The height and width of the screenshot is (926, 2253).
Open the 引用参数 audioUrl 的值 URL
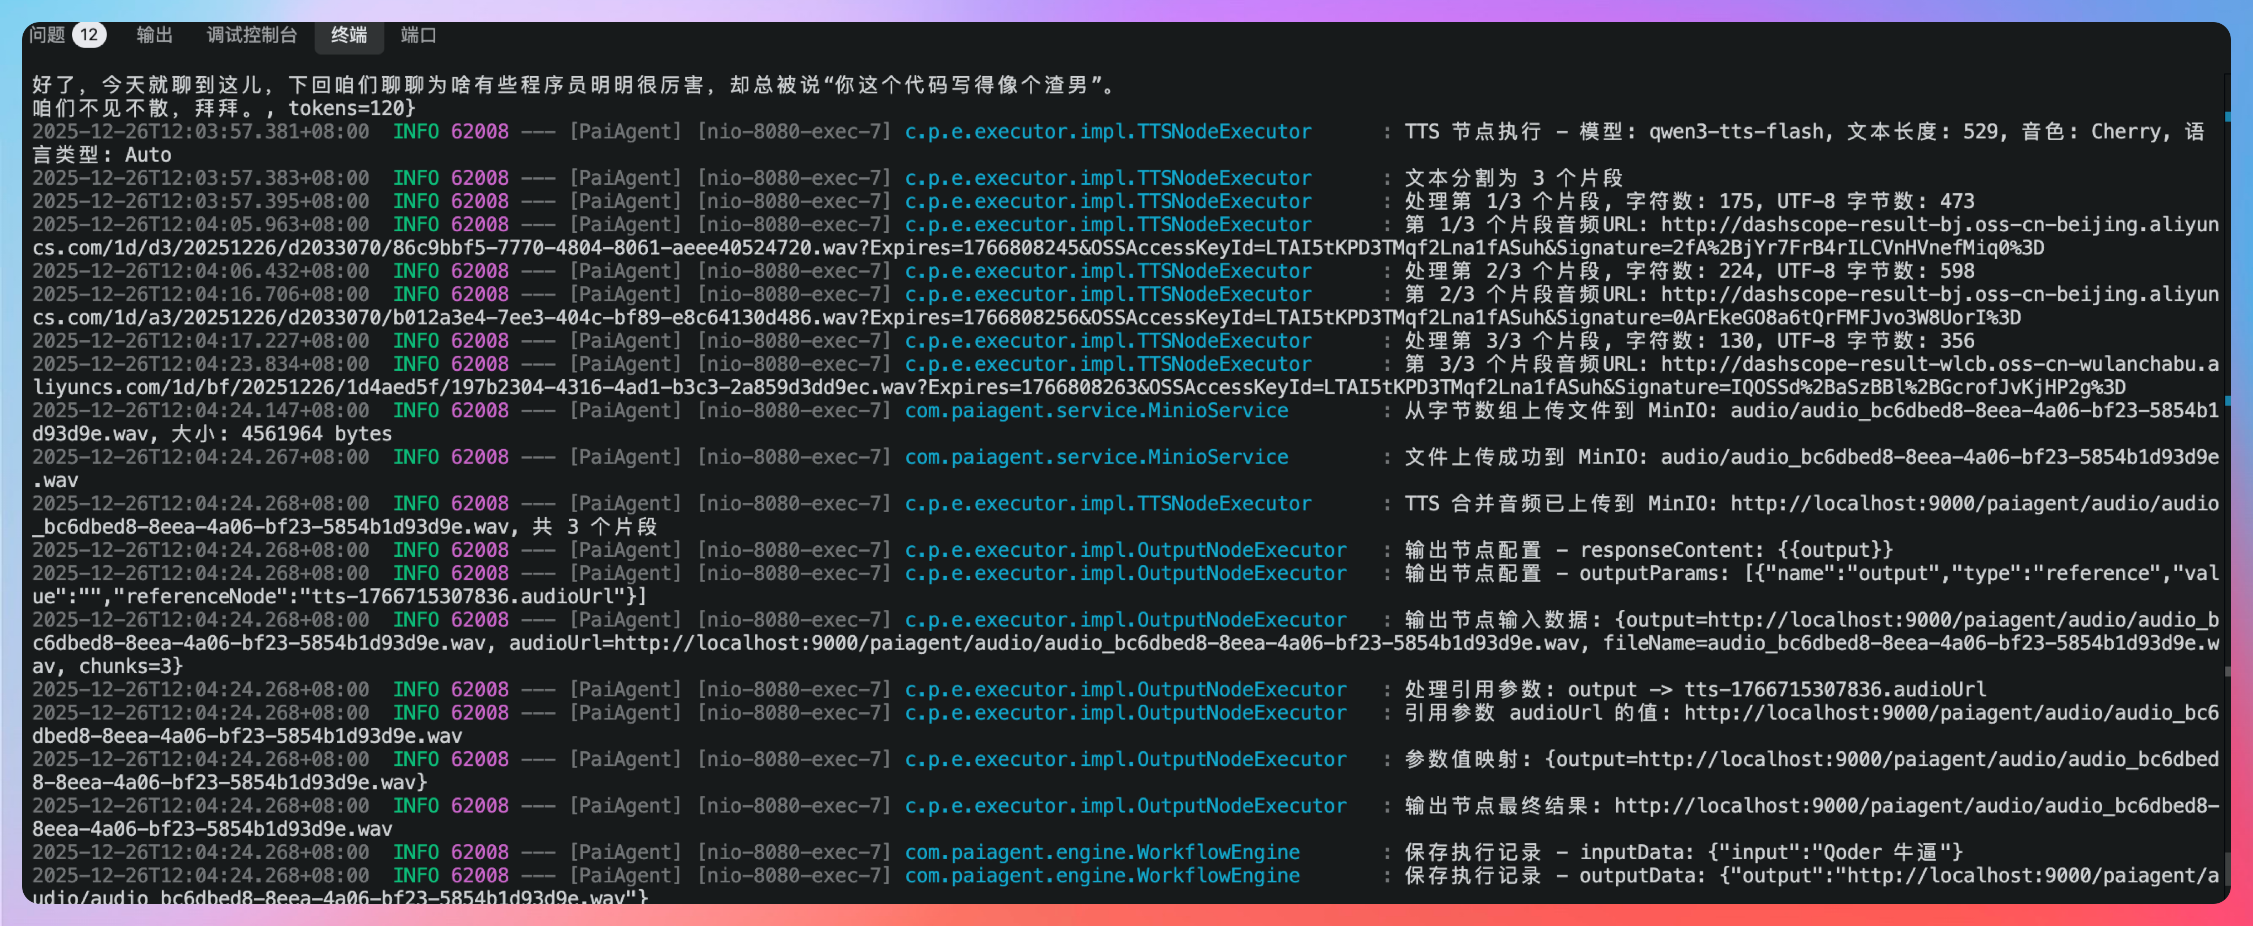point(1950,714)
